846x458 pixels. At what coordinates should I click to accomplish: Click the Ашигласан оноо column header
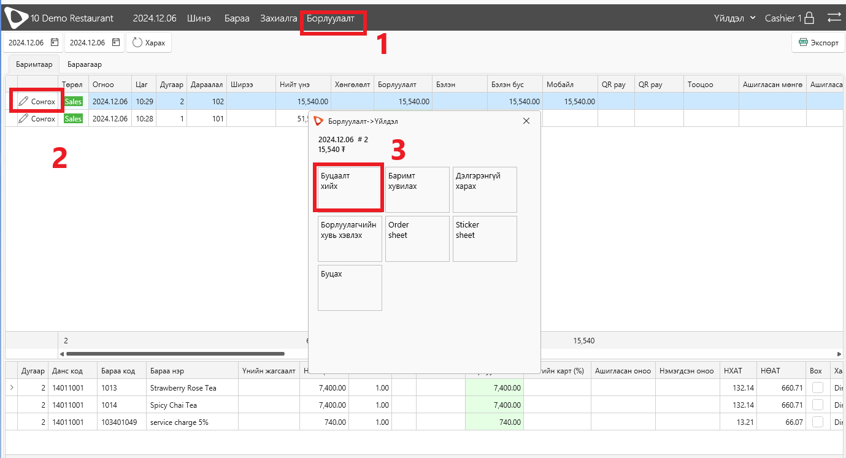(x=623, y=370)
